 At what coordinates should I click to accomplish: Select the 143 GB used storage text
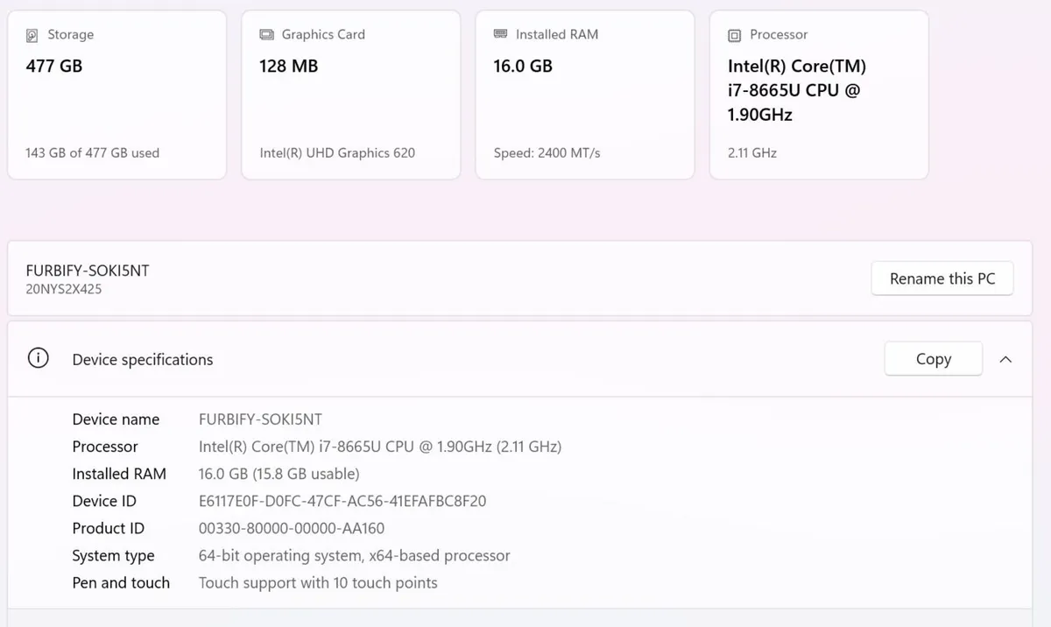click(91, 151)
